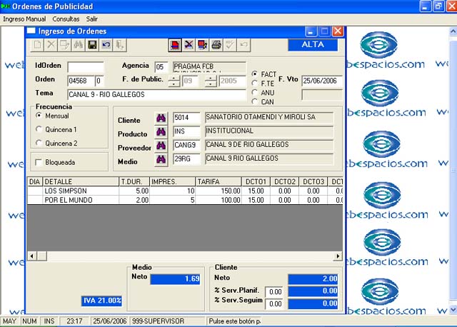Select the Quincena 1 radio button

click(39, 129)
